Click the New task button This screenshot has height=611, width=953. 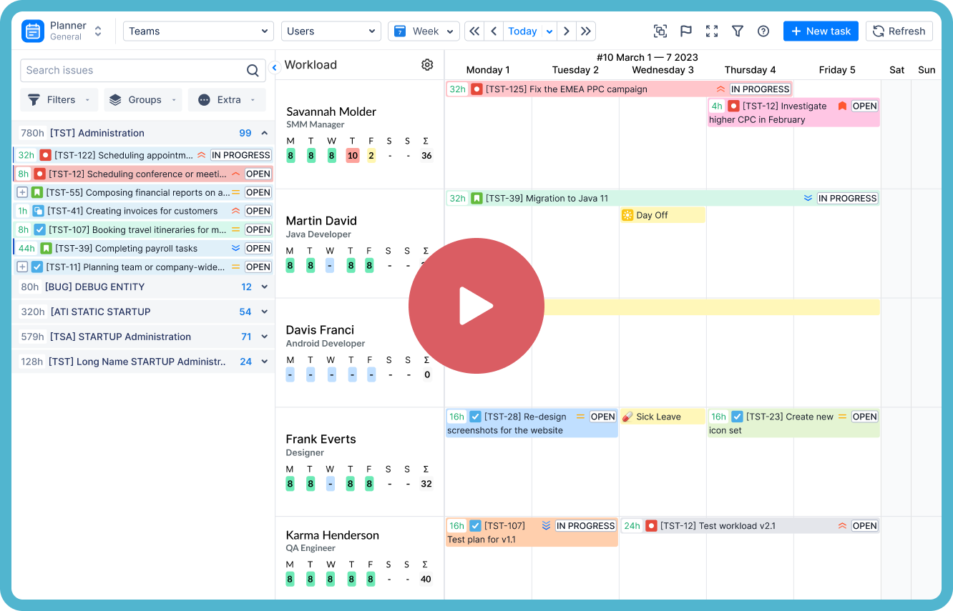[x=821, y=31]
